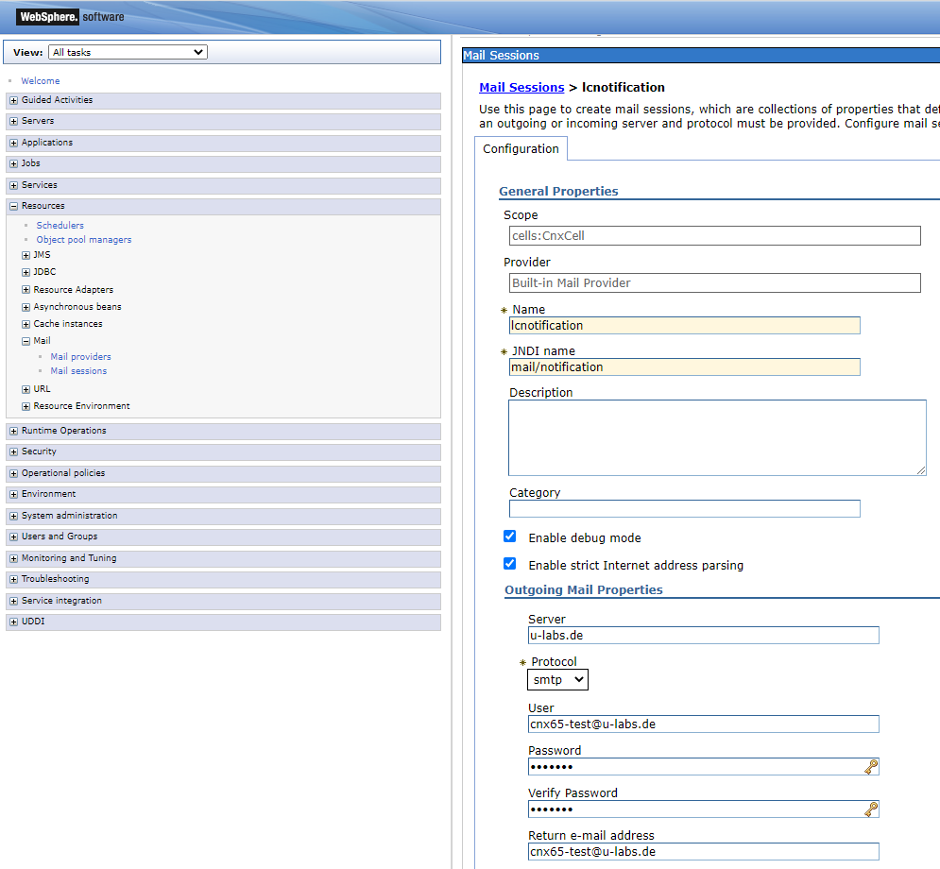Screen dimensions: 940x869
Task: Expand Service integration section
Action: 14,601
